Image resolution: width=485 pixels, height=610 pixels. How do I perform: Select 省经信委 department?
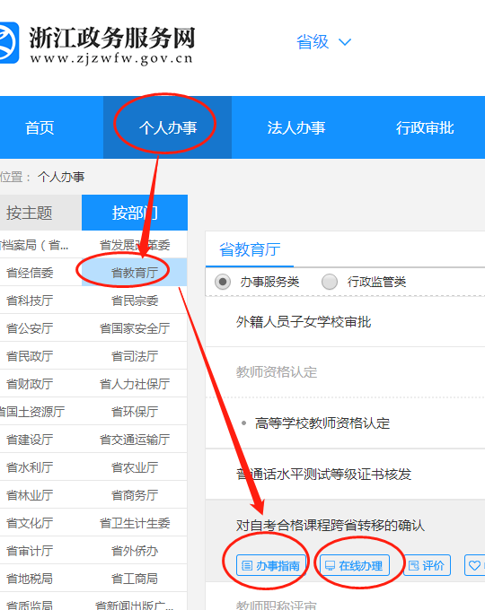(x=30, y=273)
